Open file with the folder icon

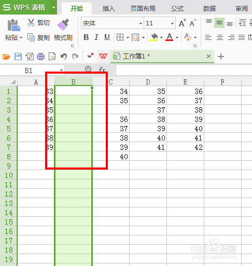click(x=6, y=57)
